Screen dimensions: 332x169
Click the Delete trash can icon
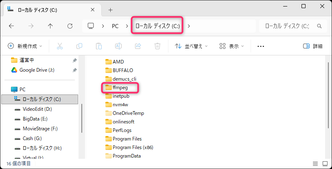pyautogui.click(x=157, y=46)
